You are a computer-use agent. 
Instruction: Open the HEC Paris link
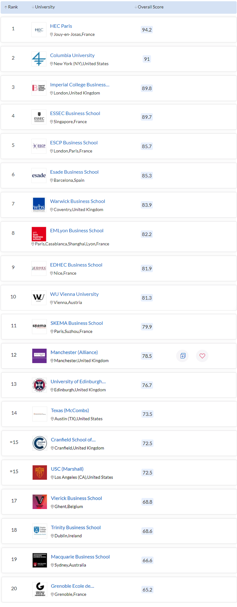tap(61, 26)
